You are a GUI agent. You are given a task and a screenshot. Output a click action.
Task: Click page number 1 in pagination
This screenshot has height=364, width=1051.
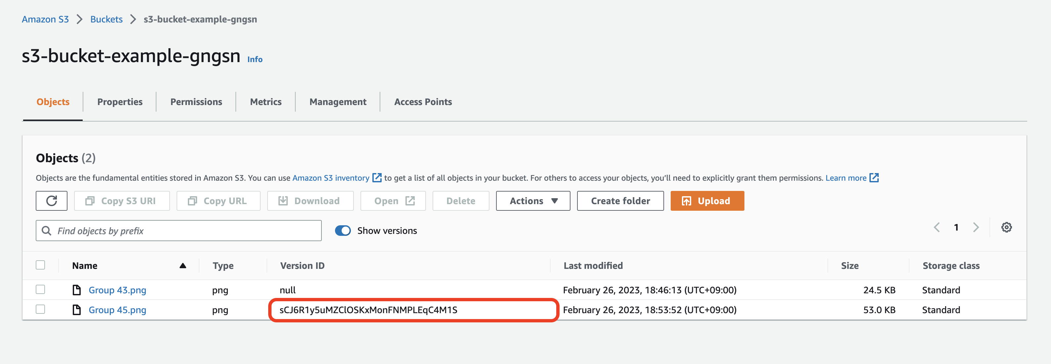point(956,228)
